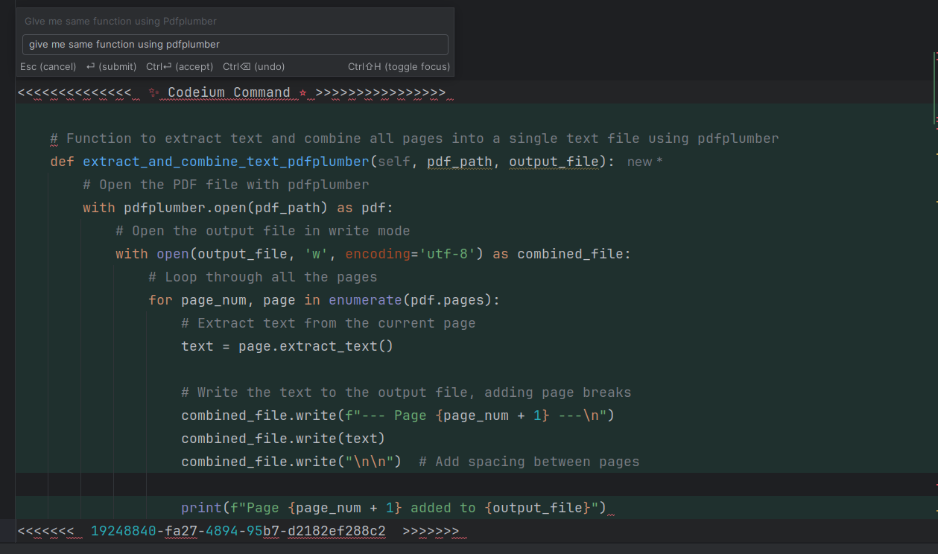Click the Codeium diff ID footer line
Screen dimensions: 938x554
point(238,531)
